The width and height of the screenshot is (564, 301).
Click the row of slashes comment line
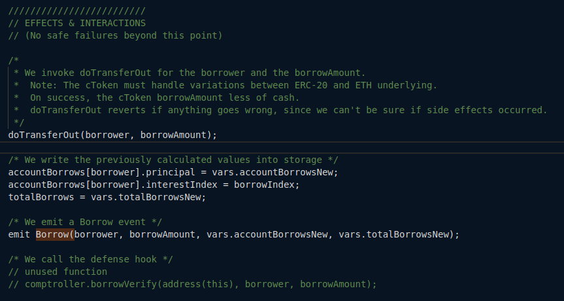[77, 11]
